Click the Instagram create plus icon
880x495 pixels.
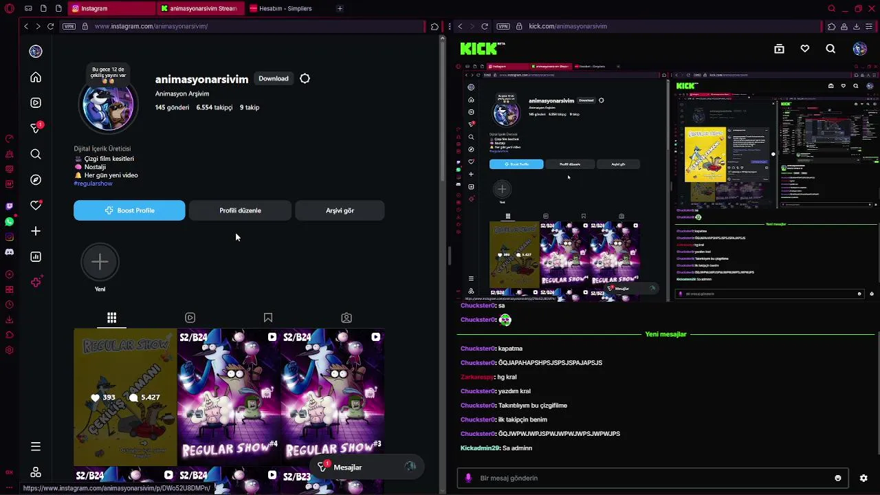[x=36, y=231]
